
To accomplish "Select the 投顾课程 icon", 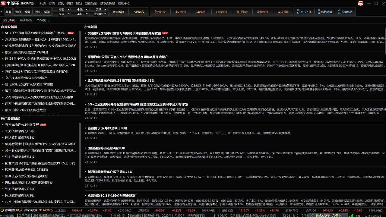I will tap(139, 11).
